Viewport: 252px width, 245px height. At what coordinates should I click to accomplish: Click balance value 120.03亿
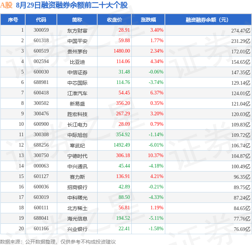[x=241, y=114]
